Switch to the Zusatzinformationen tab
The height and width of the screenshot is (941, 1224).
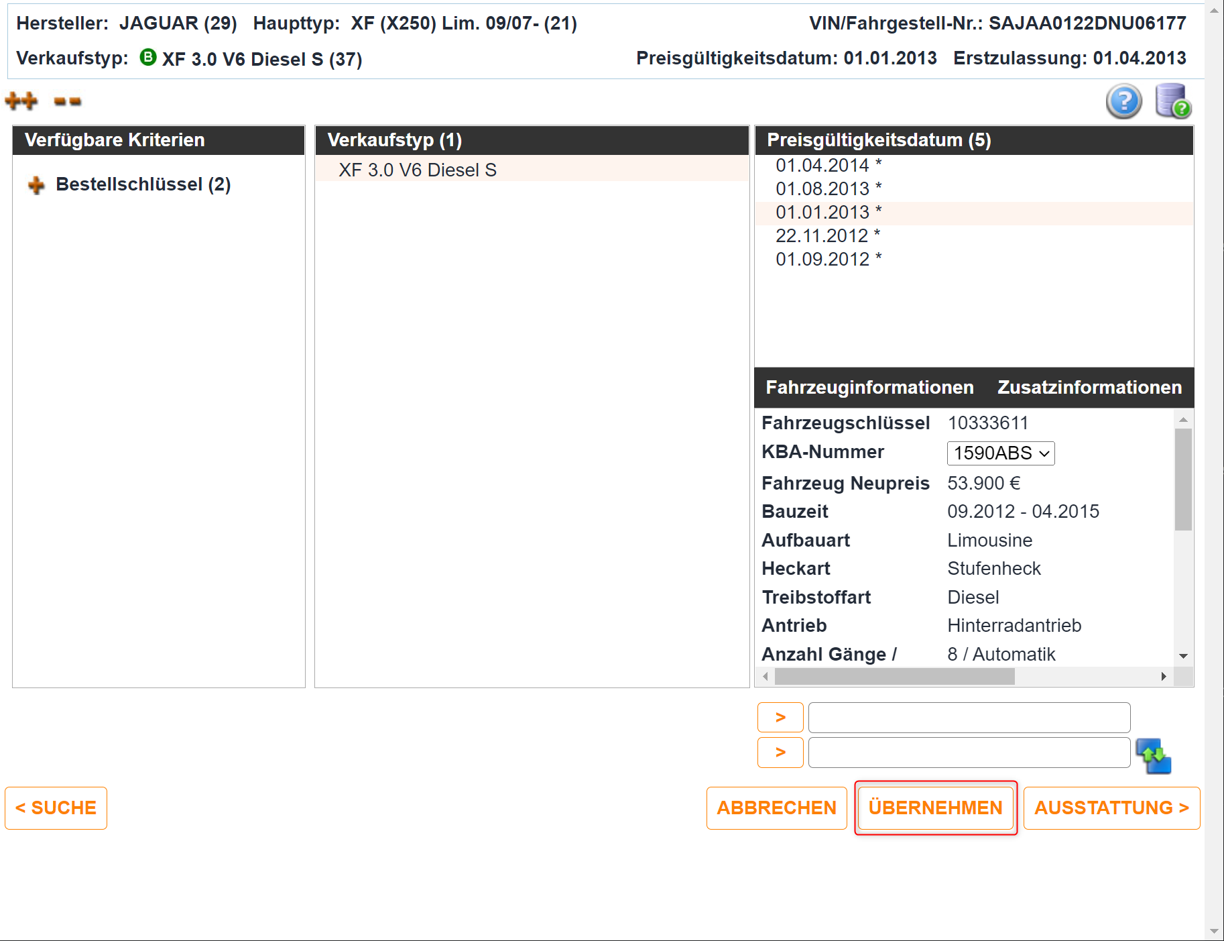[x=1089, y=387]
